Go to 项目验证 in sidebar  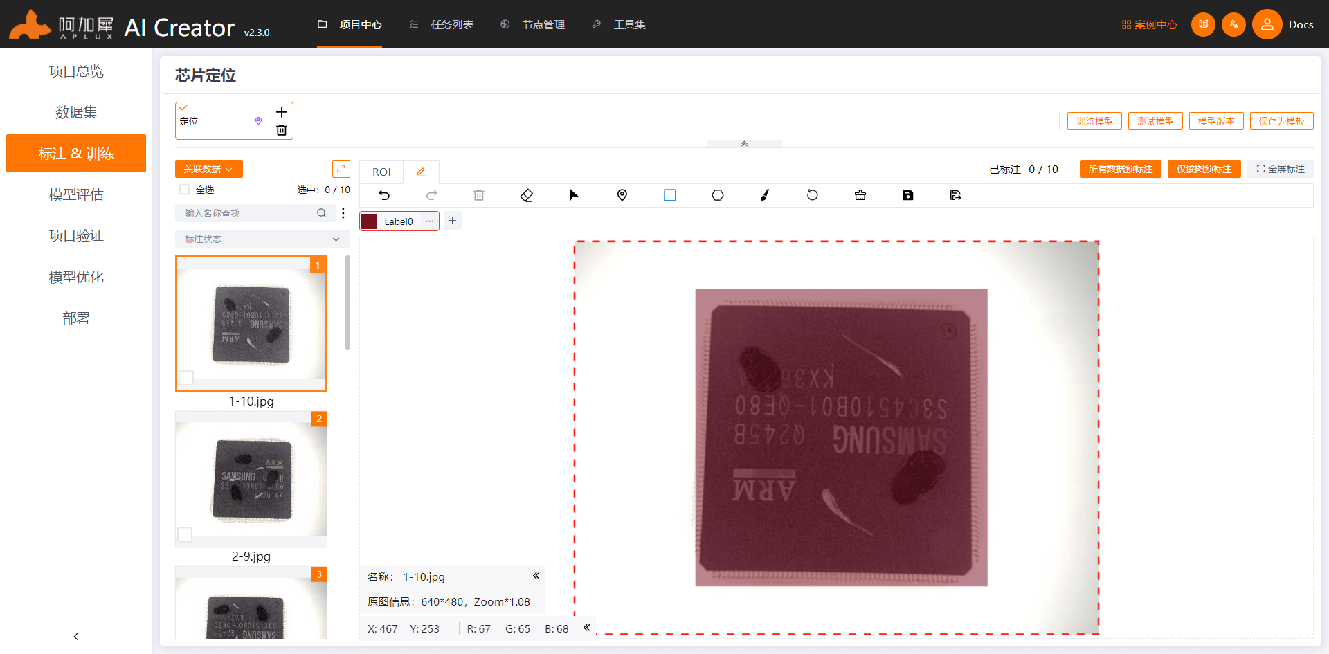tap(76, 235)
